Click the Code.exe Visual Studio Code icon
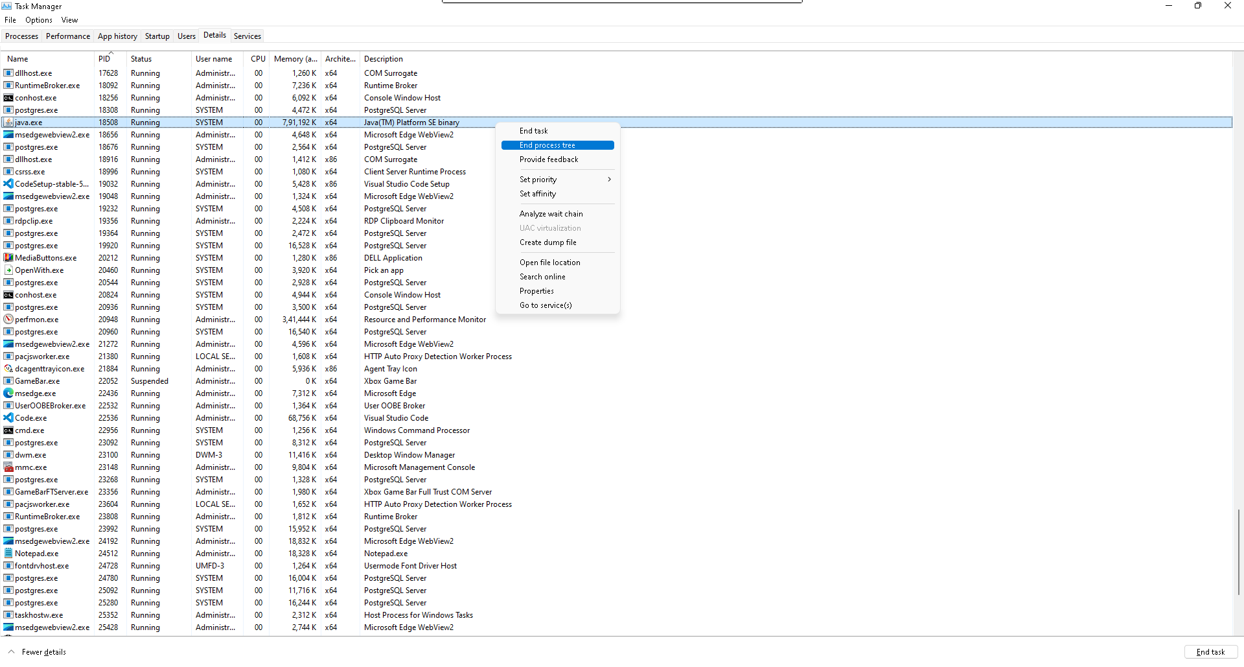 (8, 418)
